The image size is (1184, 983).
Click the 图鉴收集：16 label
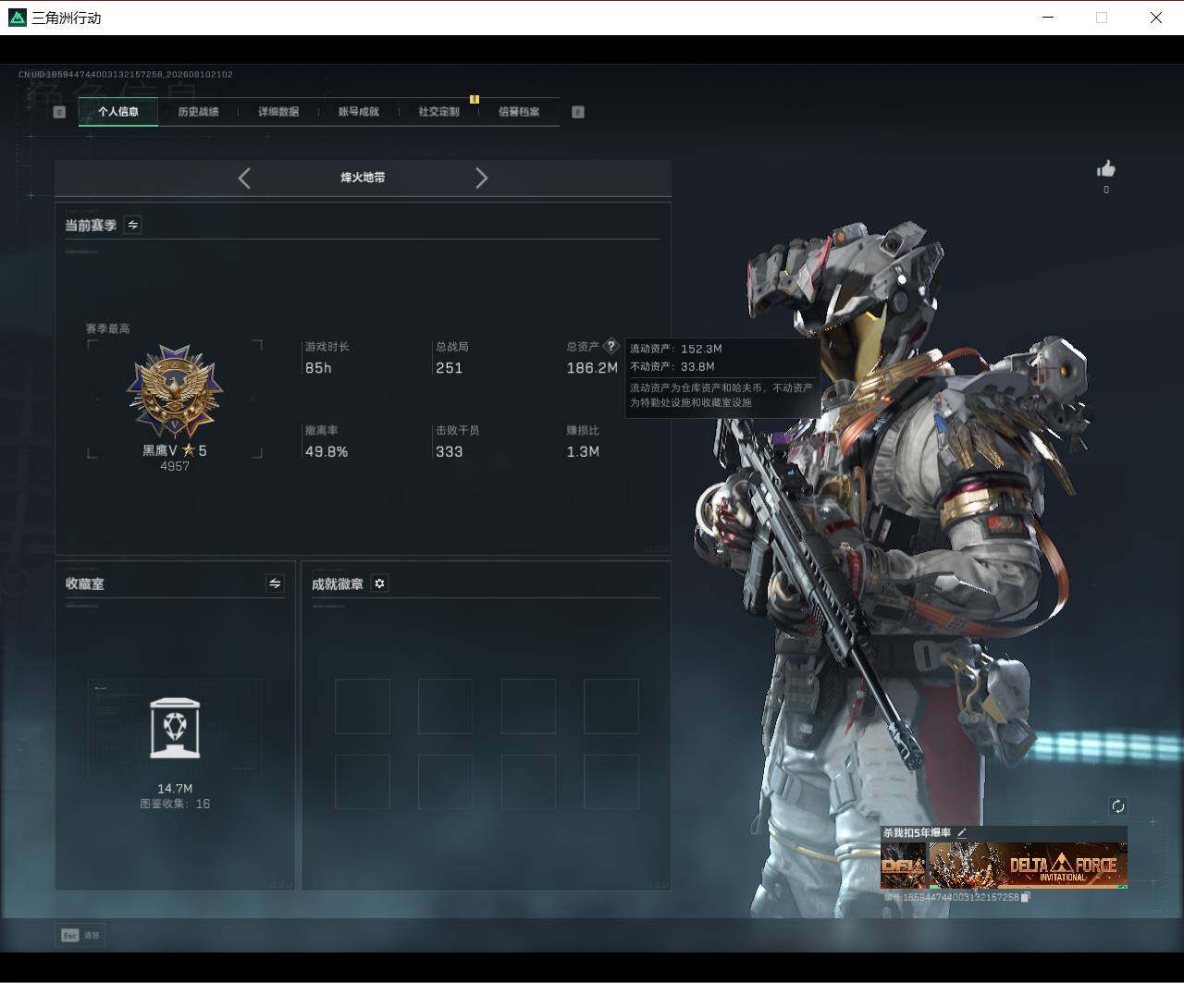175,805
